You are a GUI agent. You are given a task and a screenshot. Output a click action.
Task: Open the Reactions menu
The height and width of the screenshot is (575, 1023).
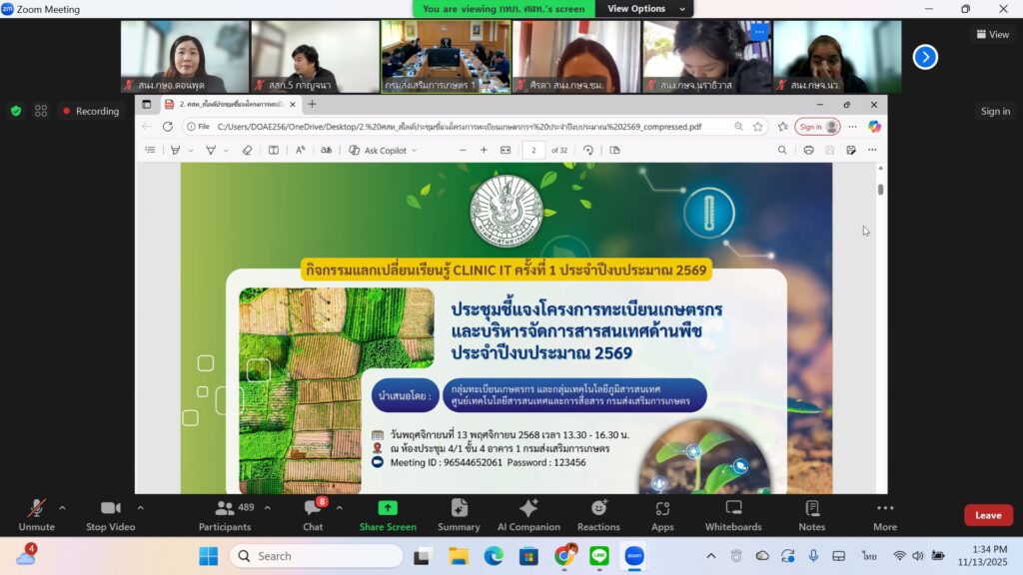coord(598,513)
